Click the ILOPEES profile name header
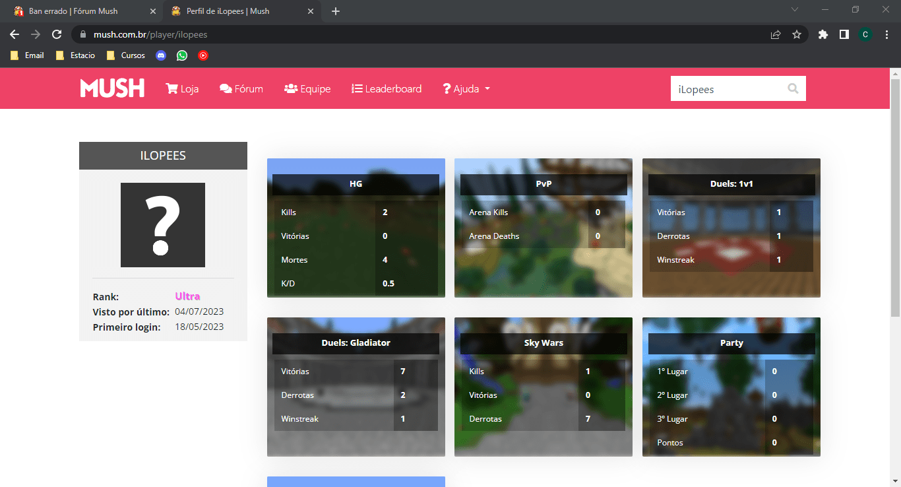Image resolution: width=901 pixels, height=487 pixels. (163, 156)
